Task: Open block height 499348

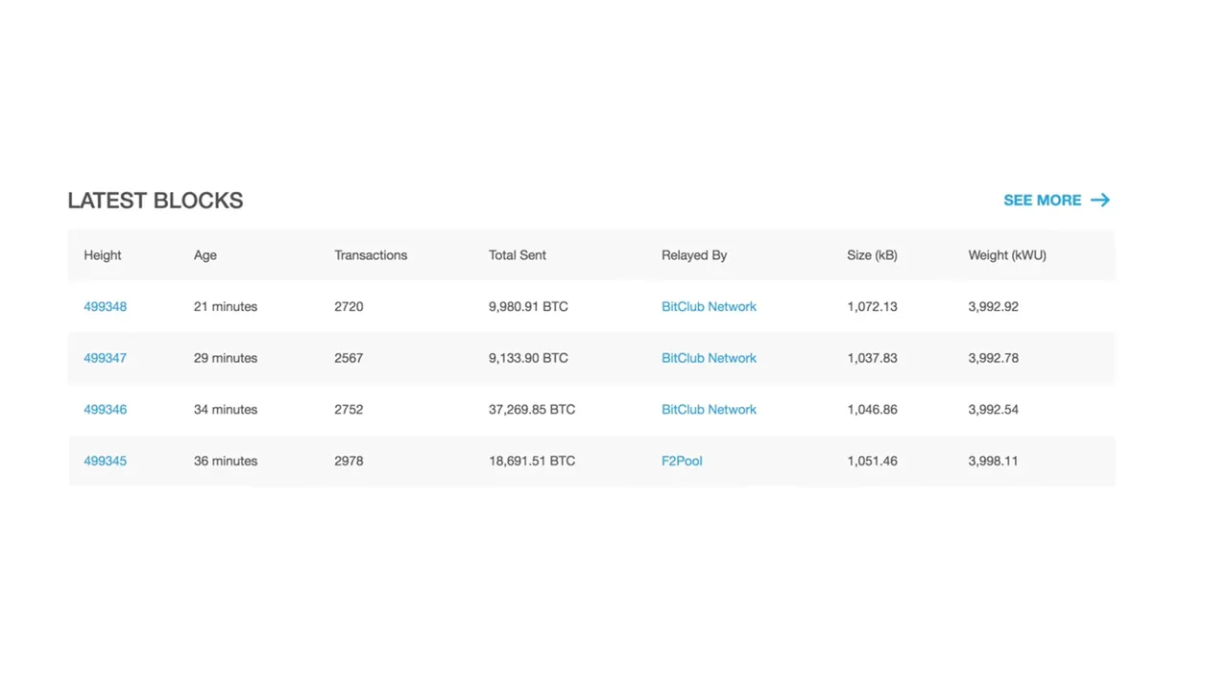Action: 105,307
